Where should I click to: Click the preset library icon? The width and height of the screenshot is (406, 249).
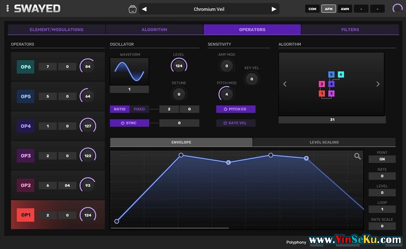coord(132,9)
